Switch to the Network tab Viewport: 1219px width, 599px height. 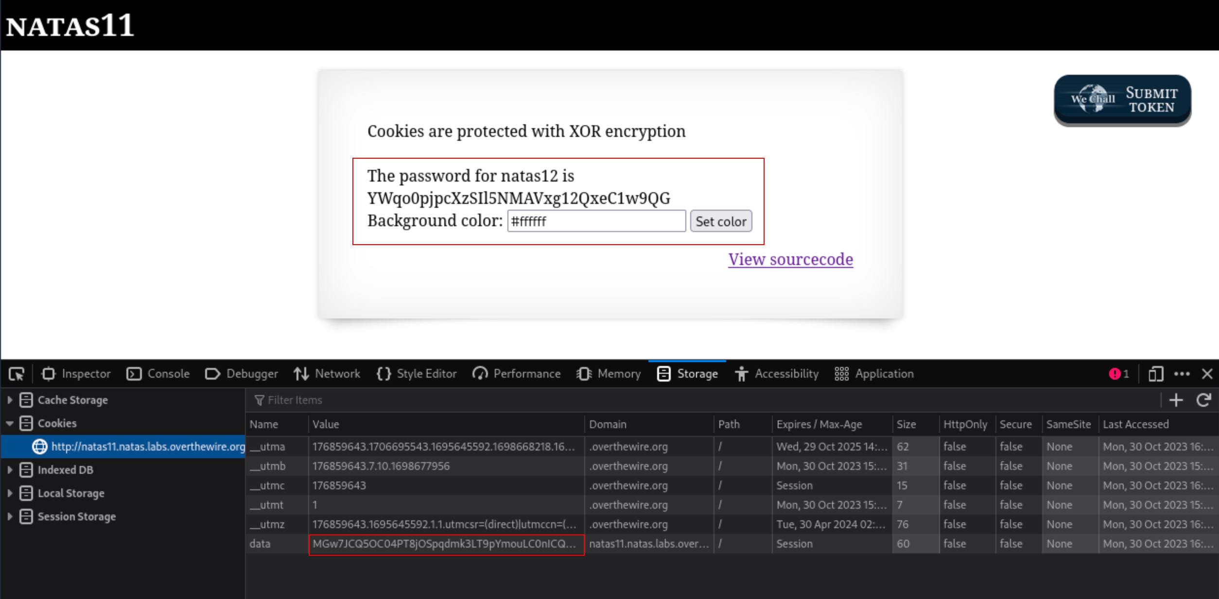point(327,374)
